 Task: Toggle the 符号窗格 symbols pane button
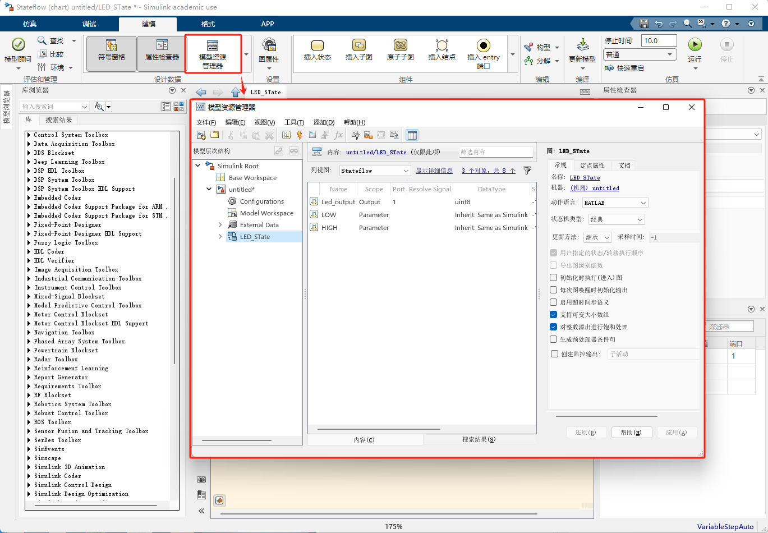coord(112,54)
